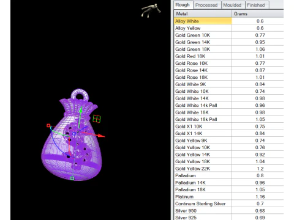Select the Gold Yellow 14K row
Screen dimensions: 294x220
229,155
